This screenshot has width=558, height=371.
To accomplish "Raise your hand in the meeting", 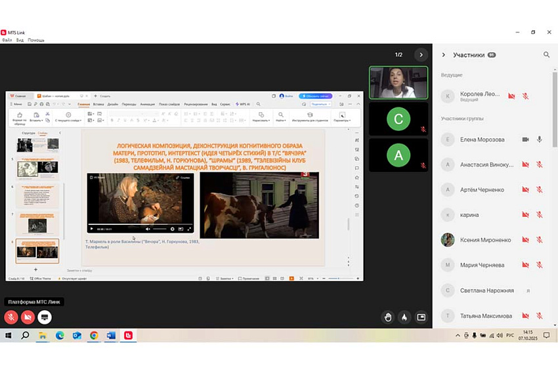I will pyautogui.click(x=388, y=317).
